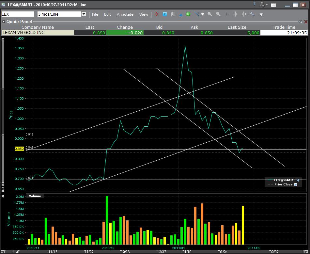Click the Ask column header
The width and height of the screenshot is (310, 254).
(194, 27)
